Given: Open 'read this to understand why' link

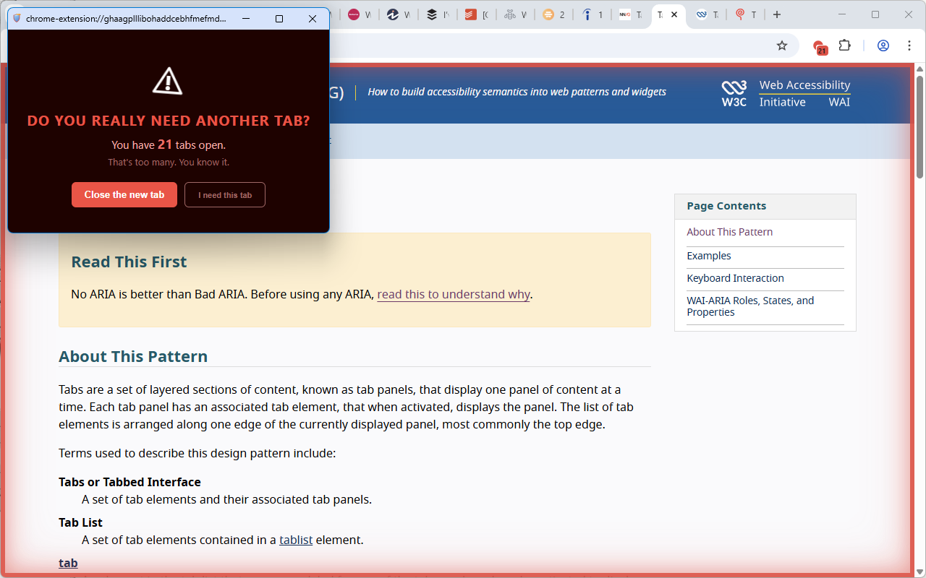Looking at the screenshot, I should [454, 294].
